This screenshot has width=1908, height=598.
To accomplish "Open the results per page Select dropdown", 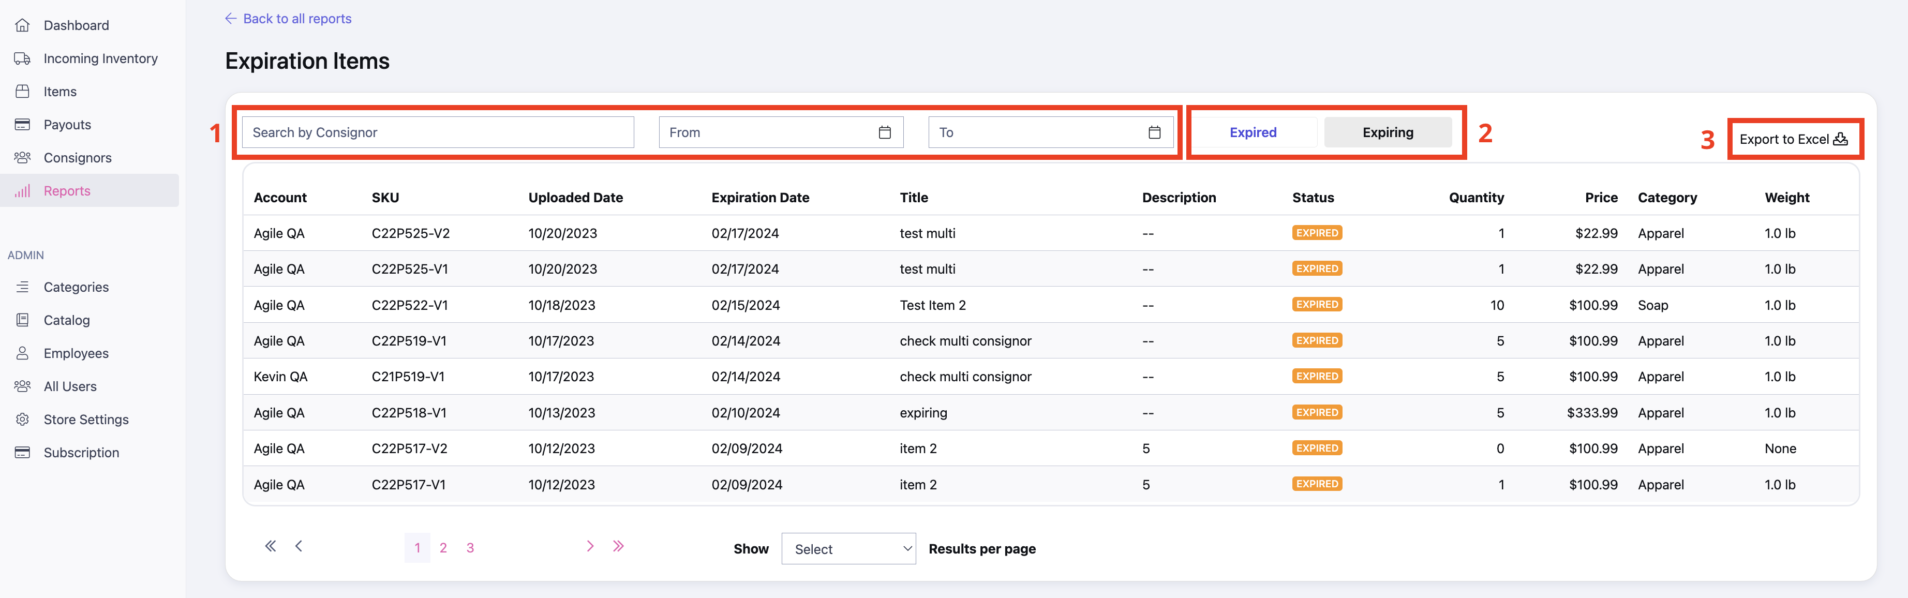I will (848, 548).
